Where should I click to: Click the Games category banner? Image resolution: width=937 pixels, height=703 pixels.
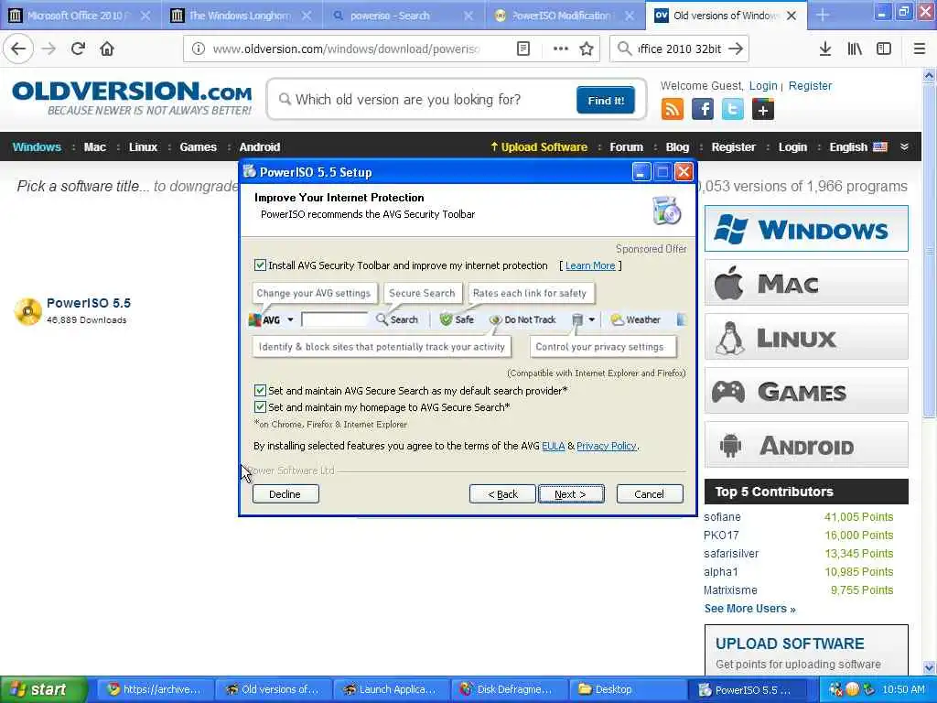806,391
